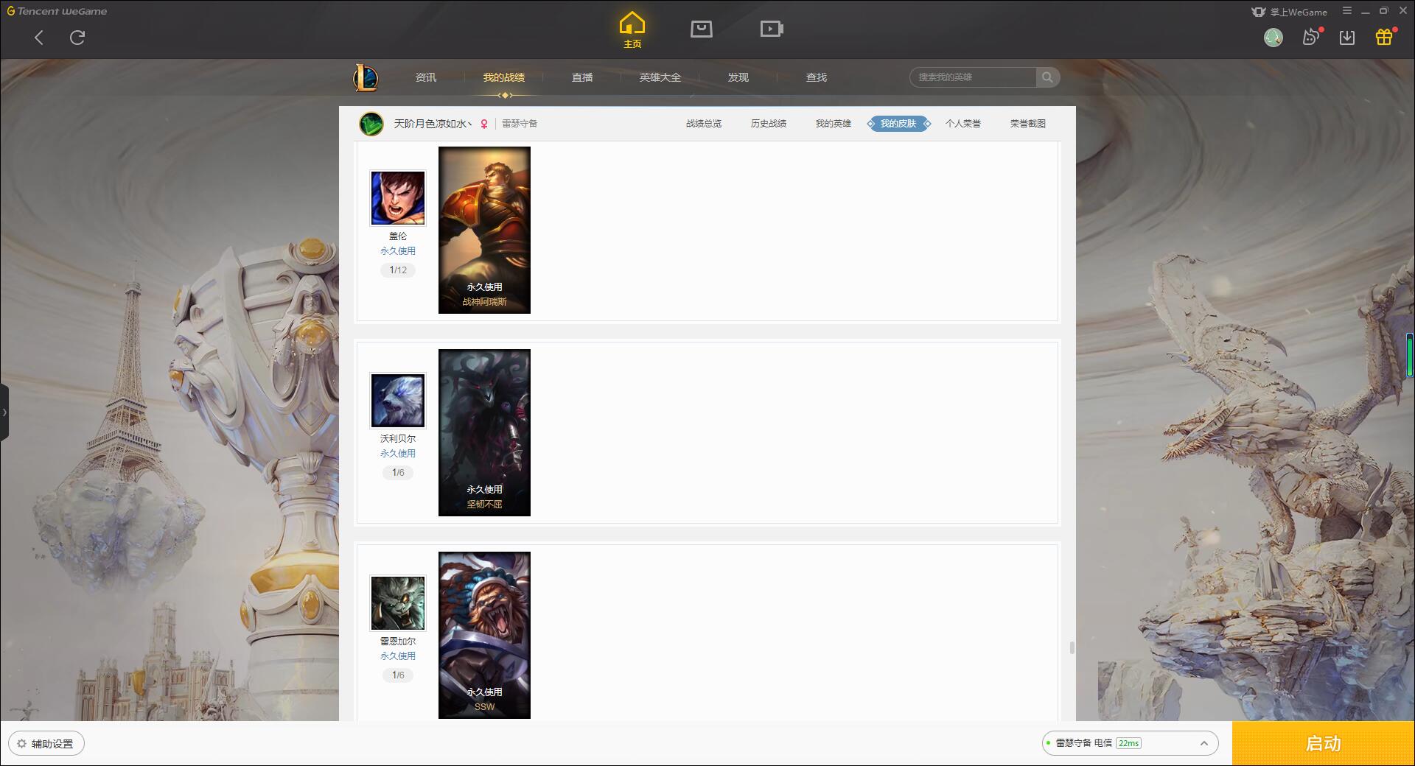
Task: Go back with the back arrow
Action: (x=39, y=38)
